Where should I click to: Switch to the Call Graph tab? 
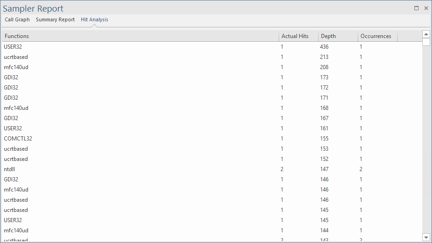point(17,20)
